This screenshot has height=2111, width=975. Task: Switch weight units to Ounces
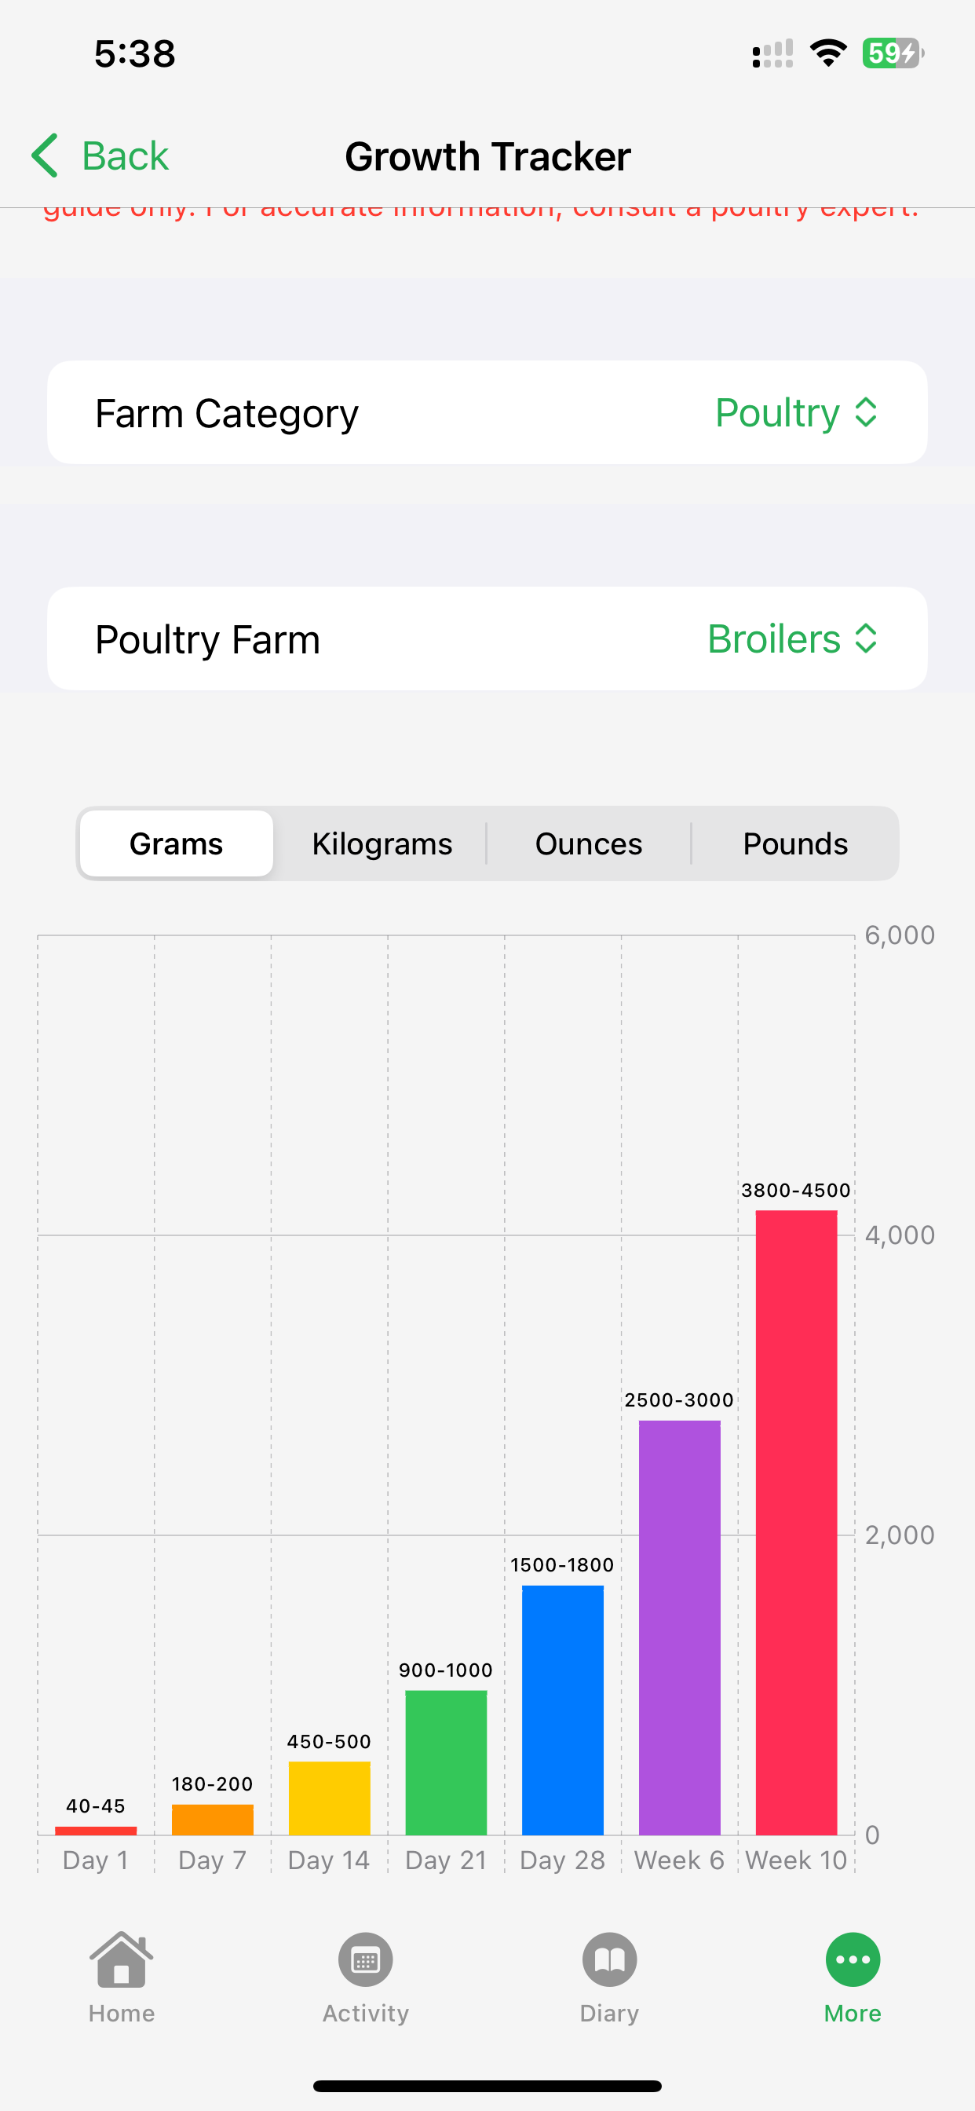[x=588, y=843]
